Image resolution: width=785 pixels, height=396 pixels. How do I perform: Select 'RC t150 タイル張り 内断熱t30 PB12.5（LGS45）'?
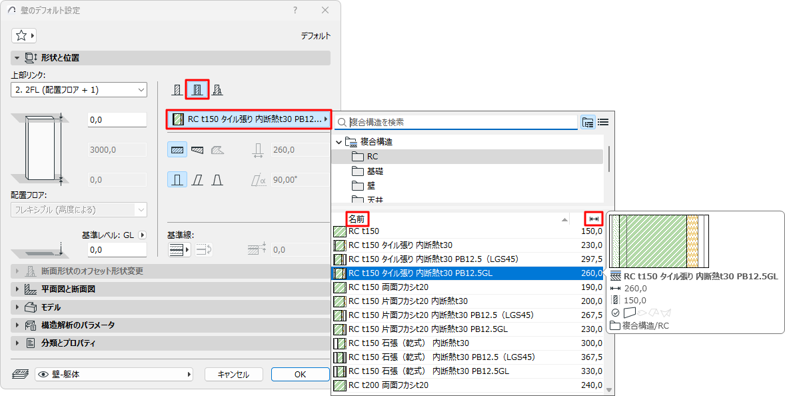tap(468, 259)
